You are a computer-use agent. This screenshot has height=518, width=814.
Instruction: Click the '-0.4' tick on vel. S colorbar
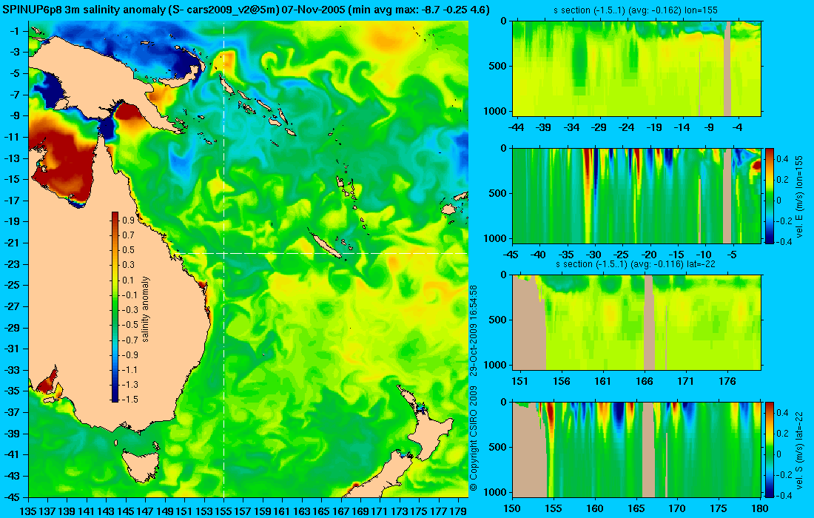click(x=784, y=494)
